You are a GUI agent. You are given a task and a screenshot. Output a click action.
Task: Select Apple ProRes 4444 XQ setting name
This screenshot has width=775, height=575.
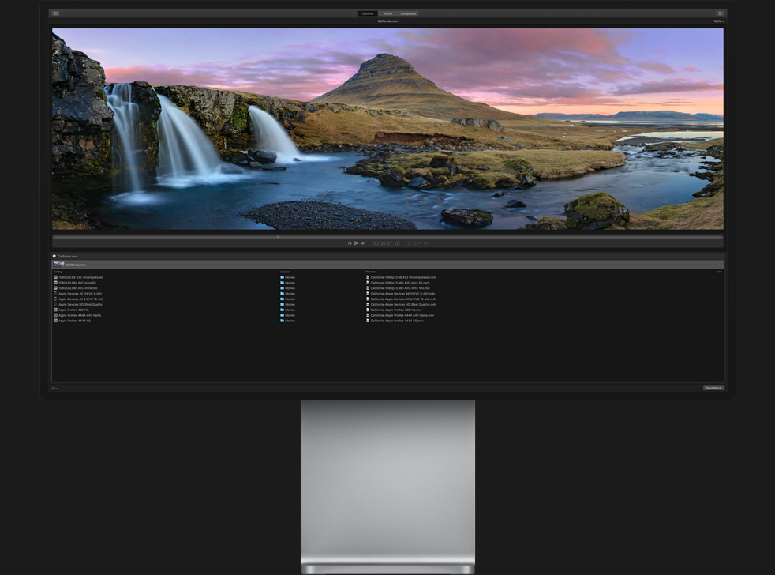75,321
